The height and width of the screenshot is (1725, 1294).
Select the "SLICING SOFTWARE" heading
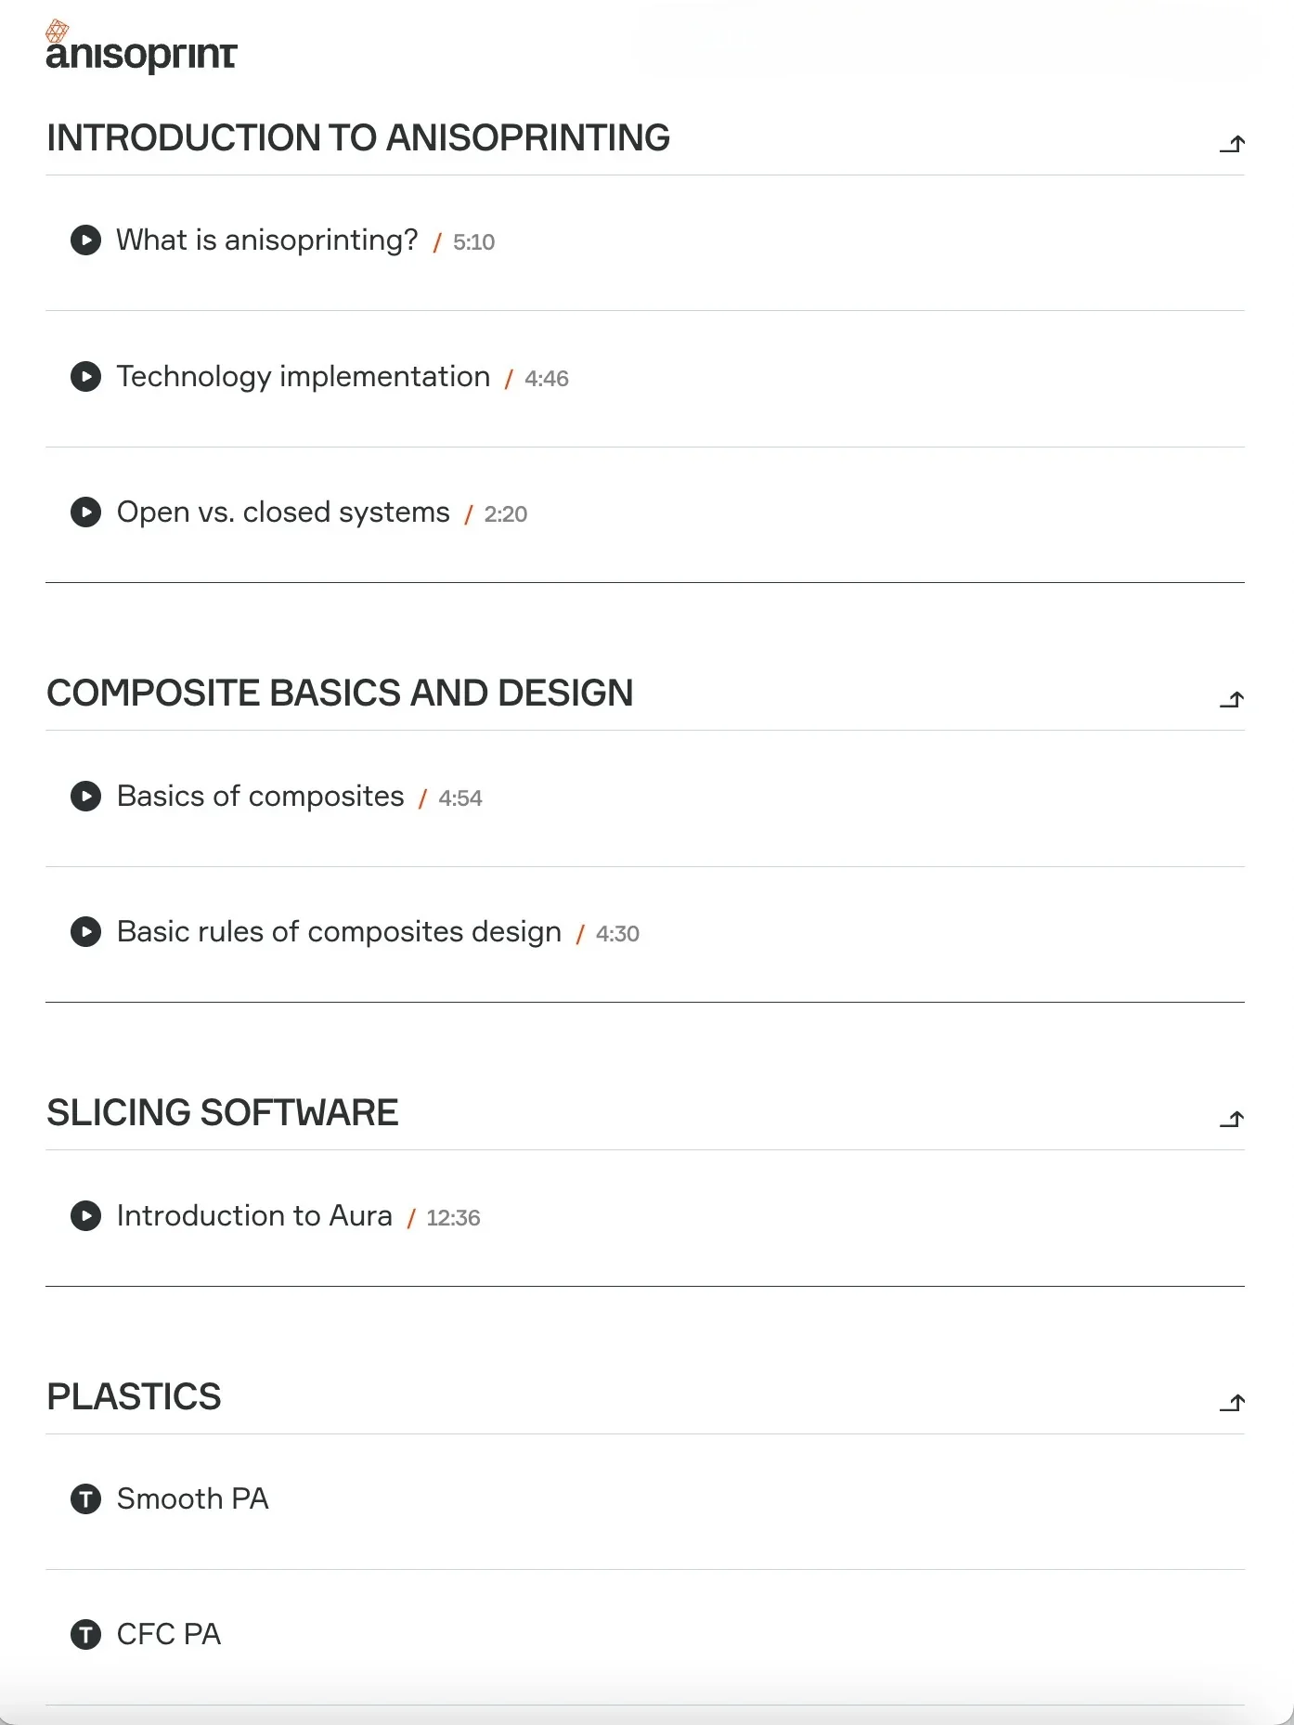coord(223,1112)
